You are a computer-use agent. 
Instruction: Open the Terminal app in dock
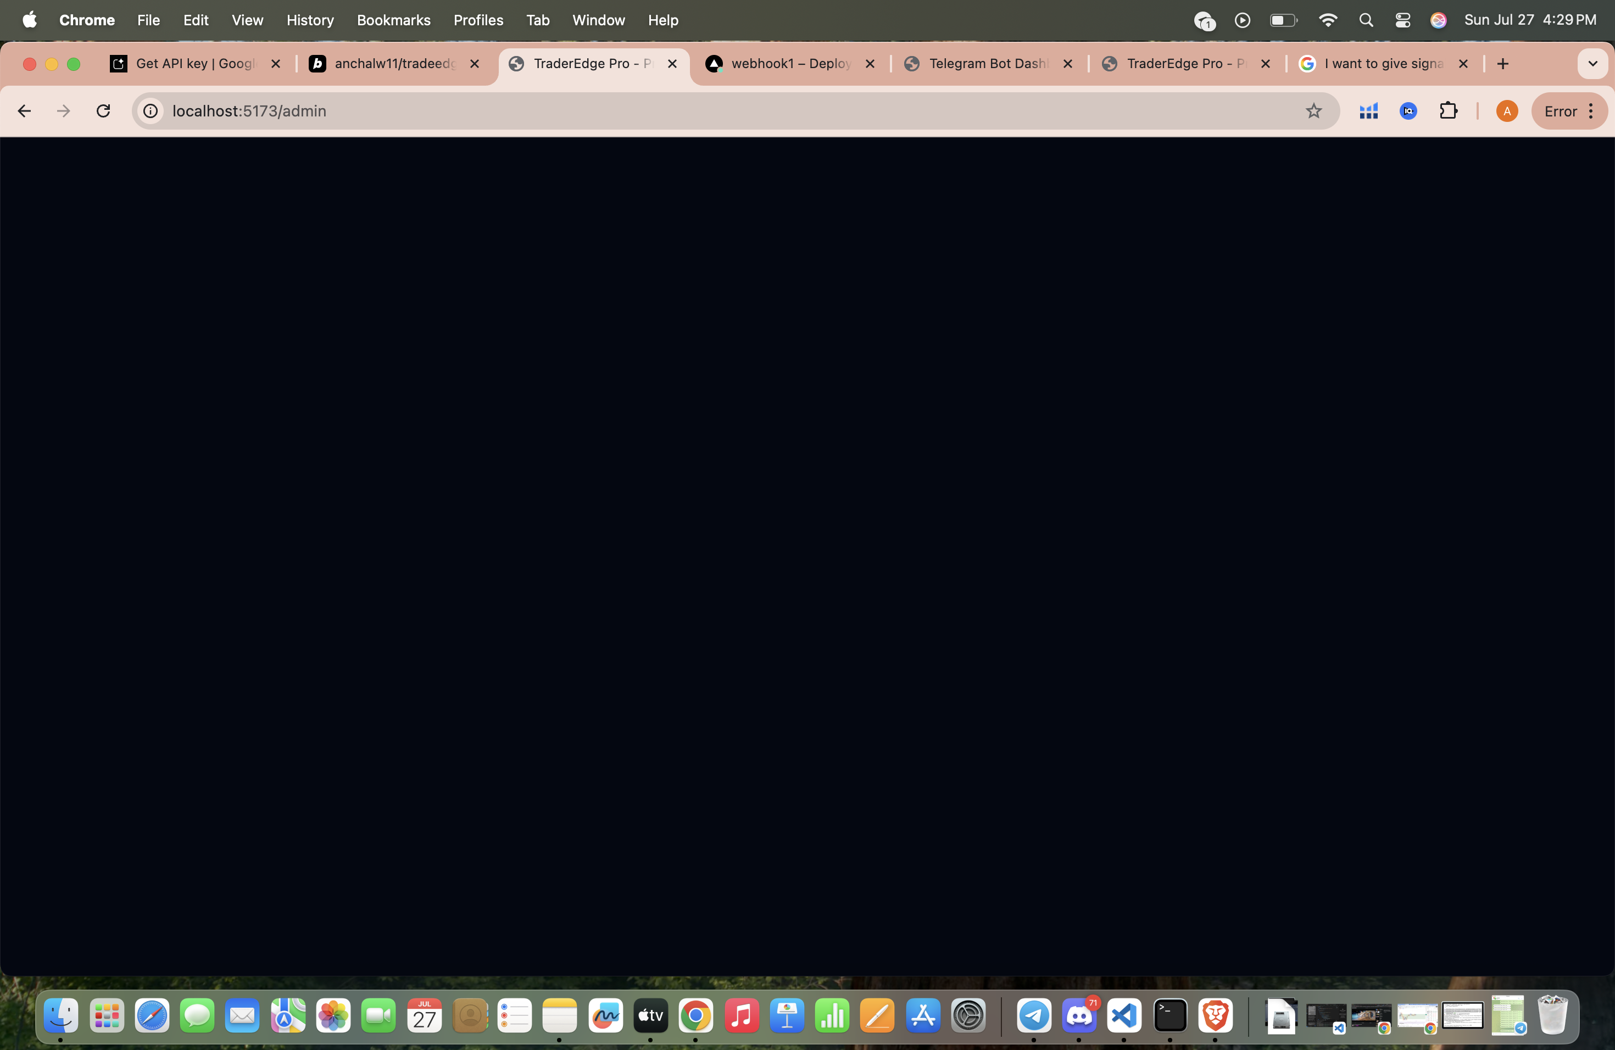1169,1015
